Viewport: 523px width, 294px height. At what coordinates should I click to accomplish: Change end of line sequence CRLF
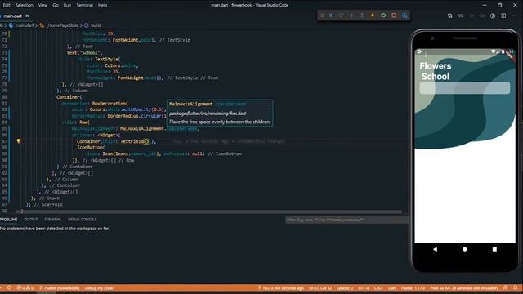378,288
